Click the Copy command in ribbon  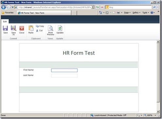click(40, 26)
